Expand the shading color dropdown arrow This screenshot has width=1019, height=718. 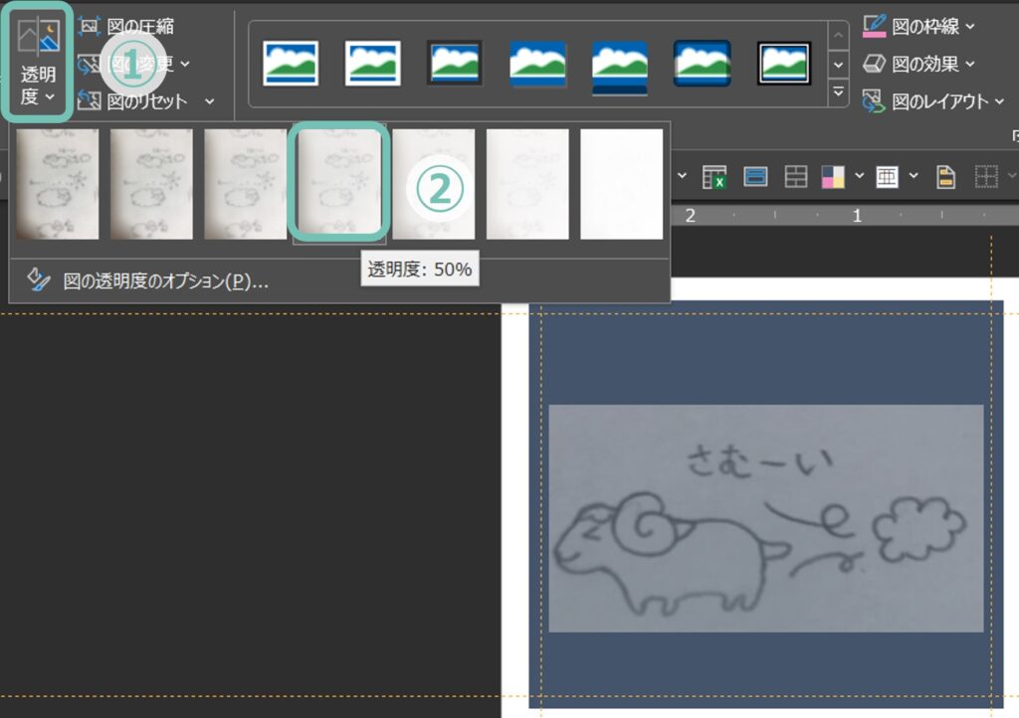(859, 176)
